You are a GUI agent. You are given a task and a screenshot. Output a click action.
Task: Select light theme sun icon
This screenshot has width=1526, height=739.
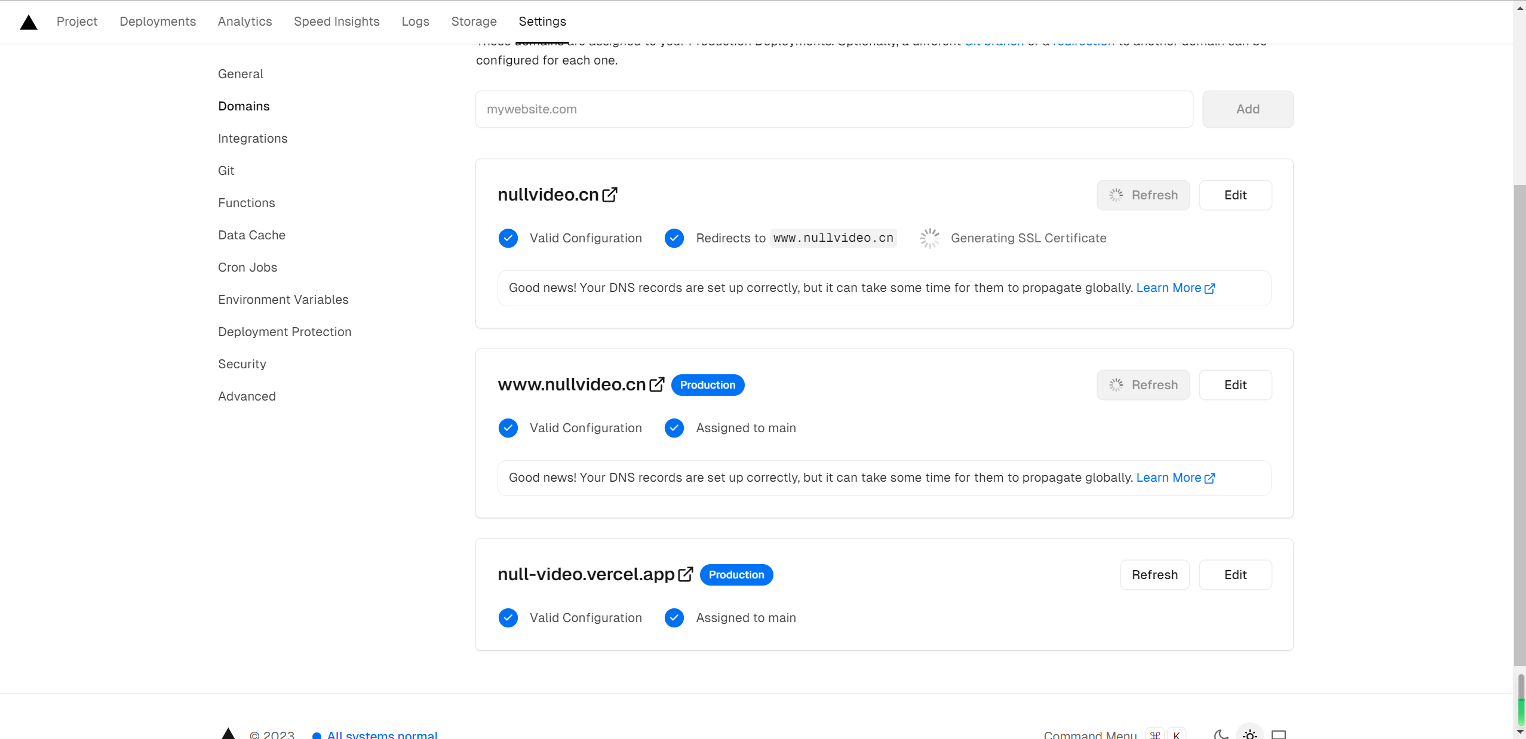pos(1249,734)
